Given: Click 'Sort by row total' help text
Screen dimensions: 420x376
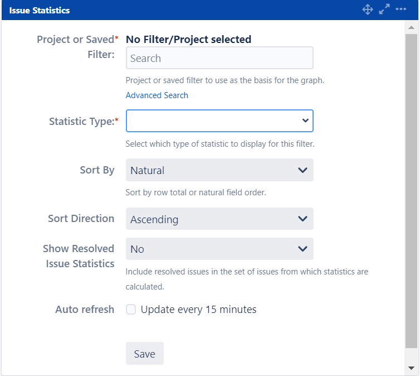Looking at the screenshot, I should tap(196, 192).
